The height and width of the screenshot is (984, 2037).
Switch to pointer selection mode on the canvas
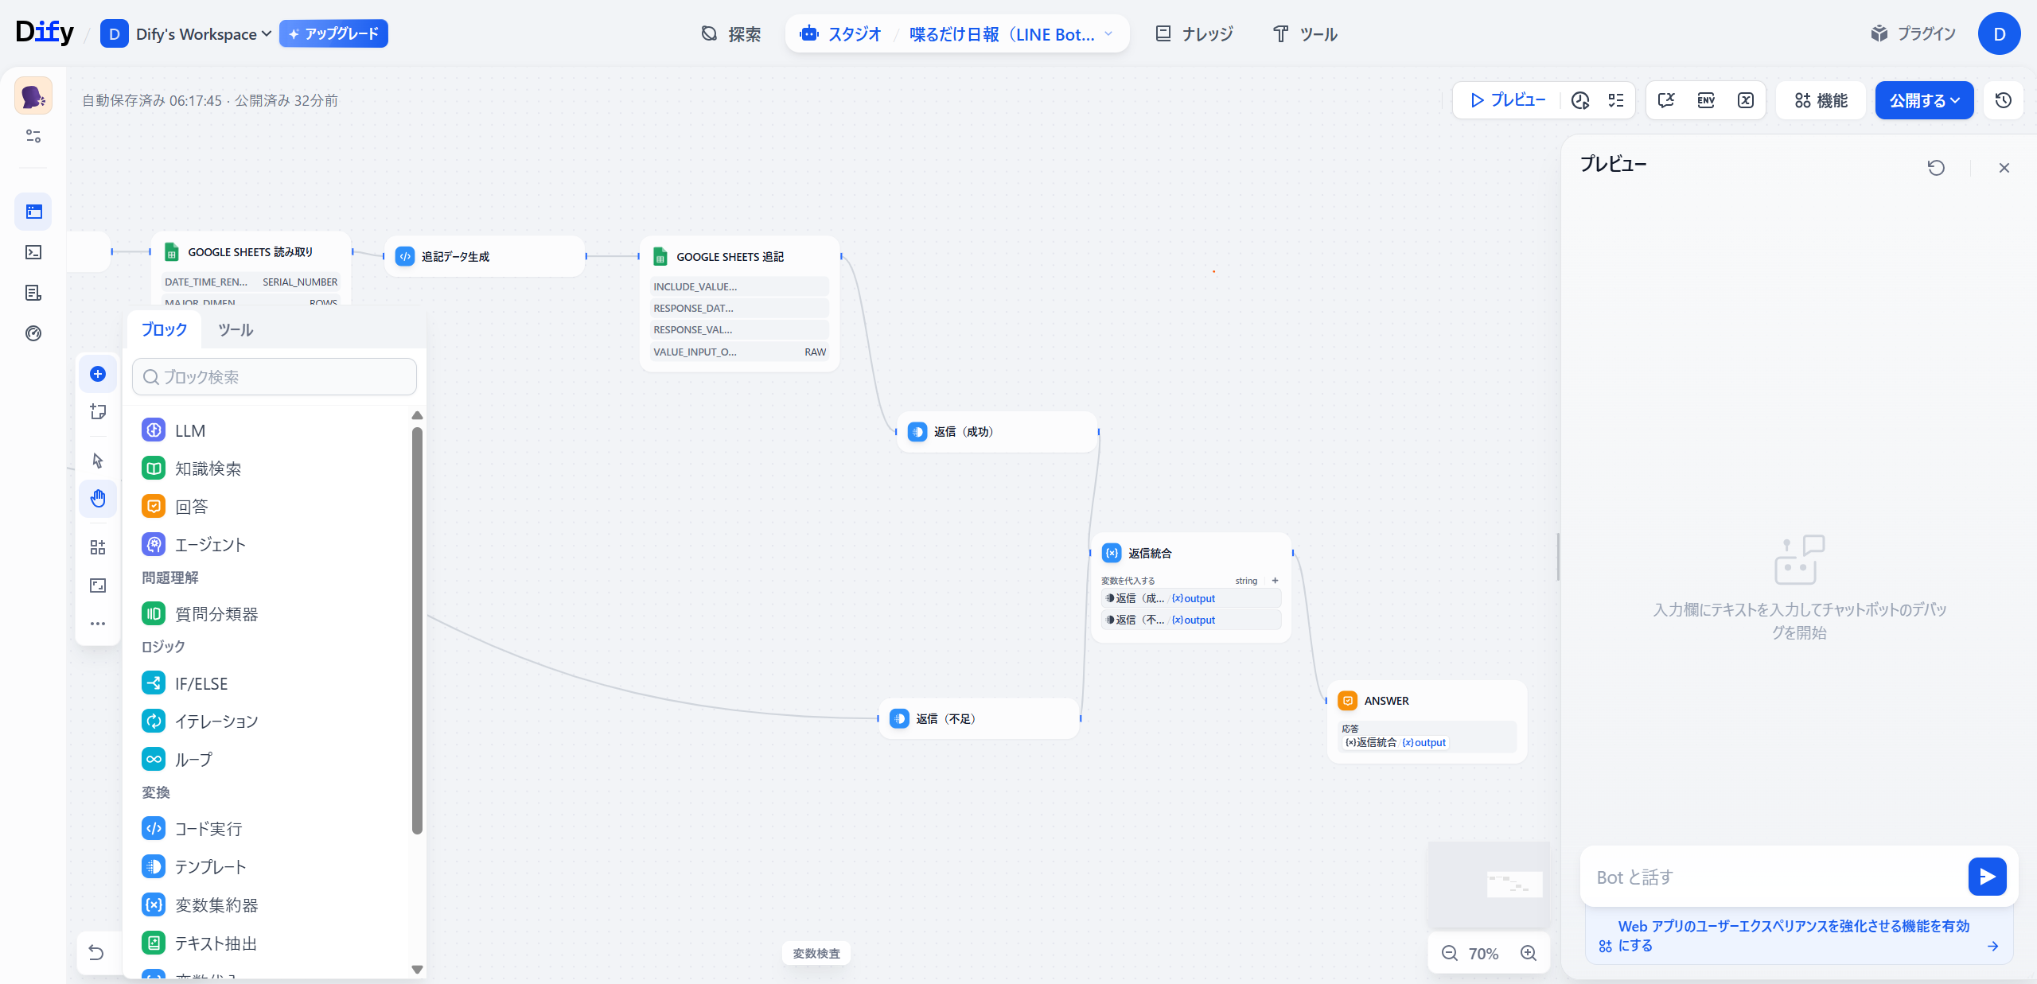(x=98, y=461)
